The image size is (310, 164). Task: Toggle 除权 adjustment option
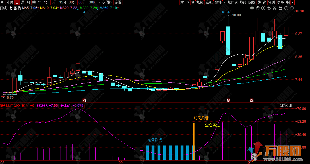coord(252,2)
